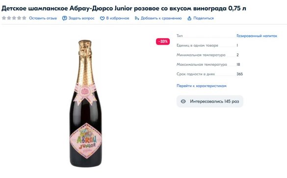
Task: Open the Abrau Junior bottle image
Action: coord(85,103)
